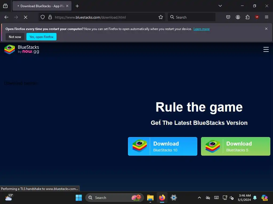This screenshot has height=204, width=273.
Task: Open Firefox application hamburger menu
Action: pyautogui.click(x=266, y=17)
